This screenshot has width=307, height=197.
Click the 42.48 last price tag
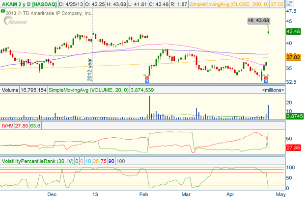[293, 31]
